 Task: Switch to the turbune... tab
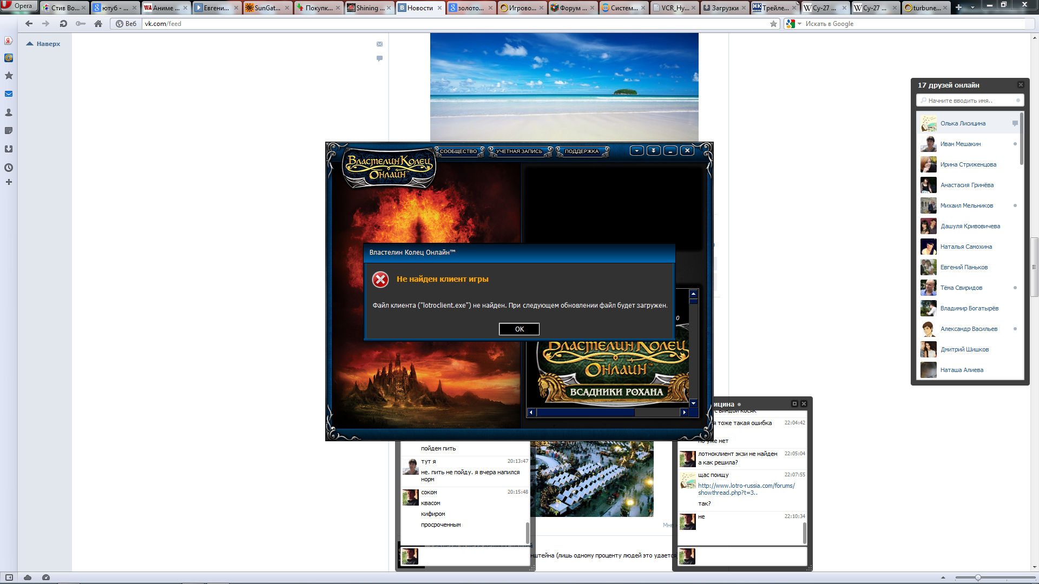[926, 8]
